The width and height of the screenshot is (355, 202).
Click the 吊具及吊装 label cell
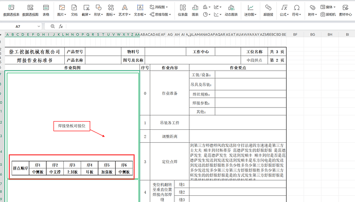[x=202, y=85]
